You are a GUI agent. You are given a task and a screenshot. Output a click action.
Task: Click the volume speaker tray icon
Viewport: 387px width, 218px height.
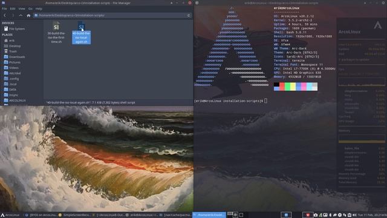coord(354,215)
